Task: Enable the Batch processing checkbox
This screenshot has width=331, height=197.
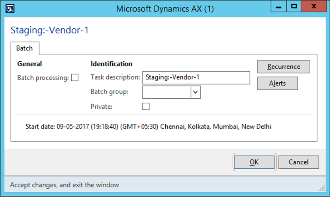Action: (75, 78)
